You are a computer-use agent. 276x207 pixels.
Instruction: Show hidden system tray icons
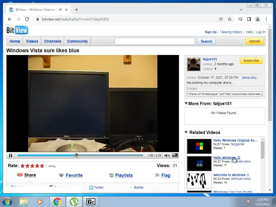point(242,202)
